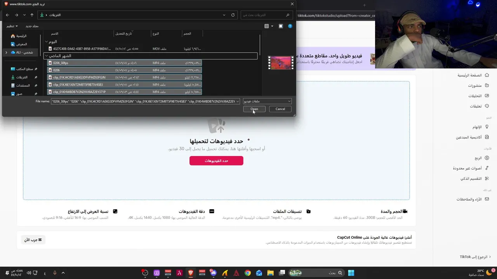
Task: Expand the address bar history dropdown
Action: (x=224, y=15)
